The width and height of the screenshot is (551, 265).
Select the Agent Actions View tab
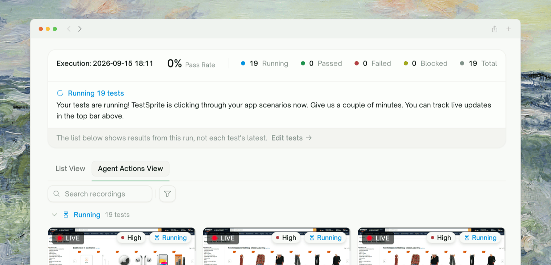pos(131,169)
